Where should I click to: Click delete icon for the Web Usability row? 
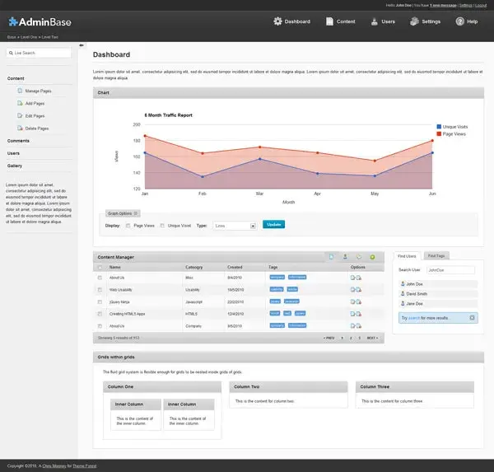click(359, 290)
